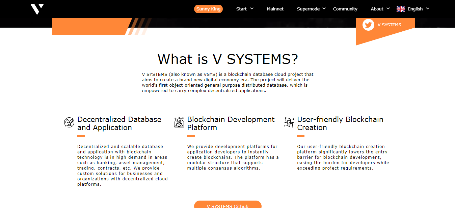Screen dimensions: 455x208
Task: Expand the Supernode dropdown arrow
Action: tap(324, 8)
